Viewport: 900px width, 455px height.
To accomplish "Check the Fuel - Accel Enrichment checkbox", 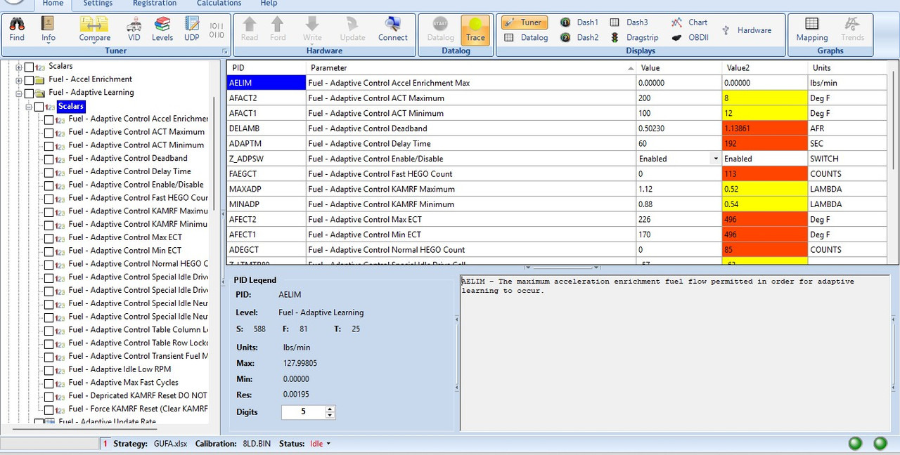I will click(x=29, y=80).
